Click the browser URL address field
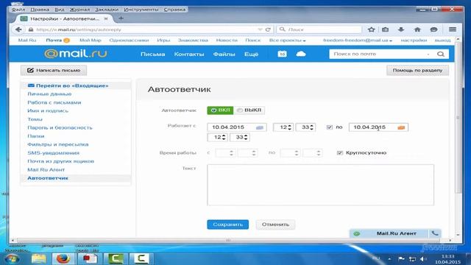 pyautogui.click(x=146, y=29)
